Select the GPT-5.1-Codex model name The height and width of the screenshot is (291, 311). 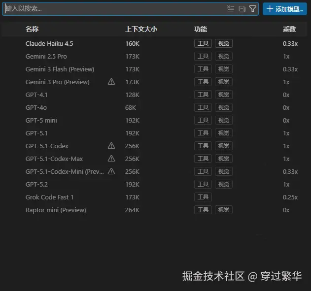[x=47, y=146]
